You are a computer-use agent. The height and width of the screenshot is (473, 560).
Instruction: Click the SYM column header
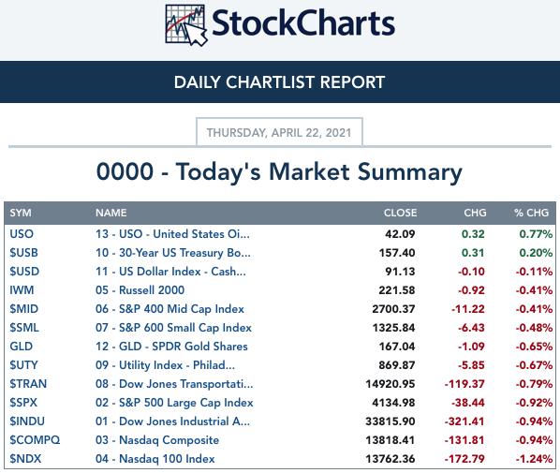[x=21, y=213]
